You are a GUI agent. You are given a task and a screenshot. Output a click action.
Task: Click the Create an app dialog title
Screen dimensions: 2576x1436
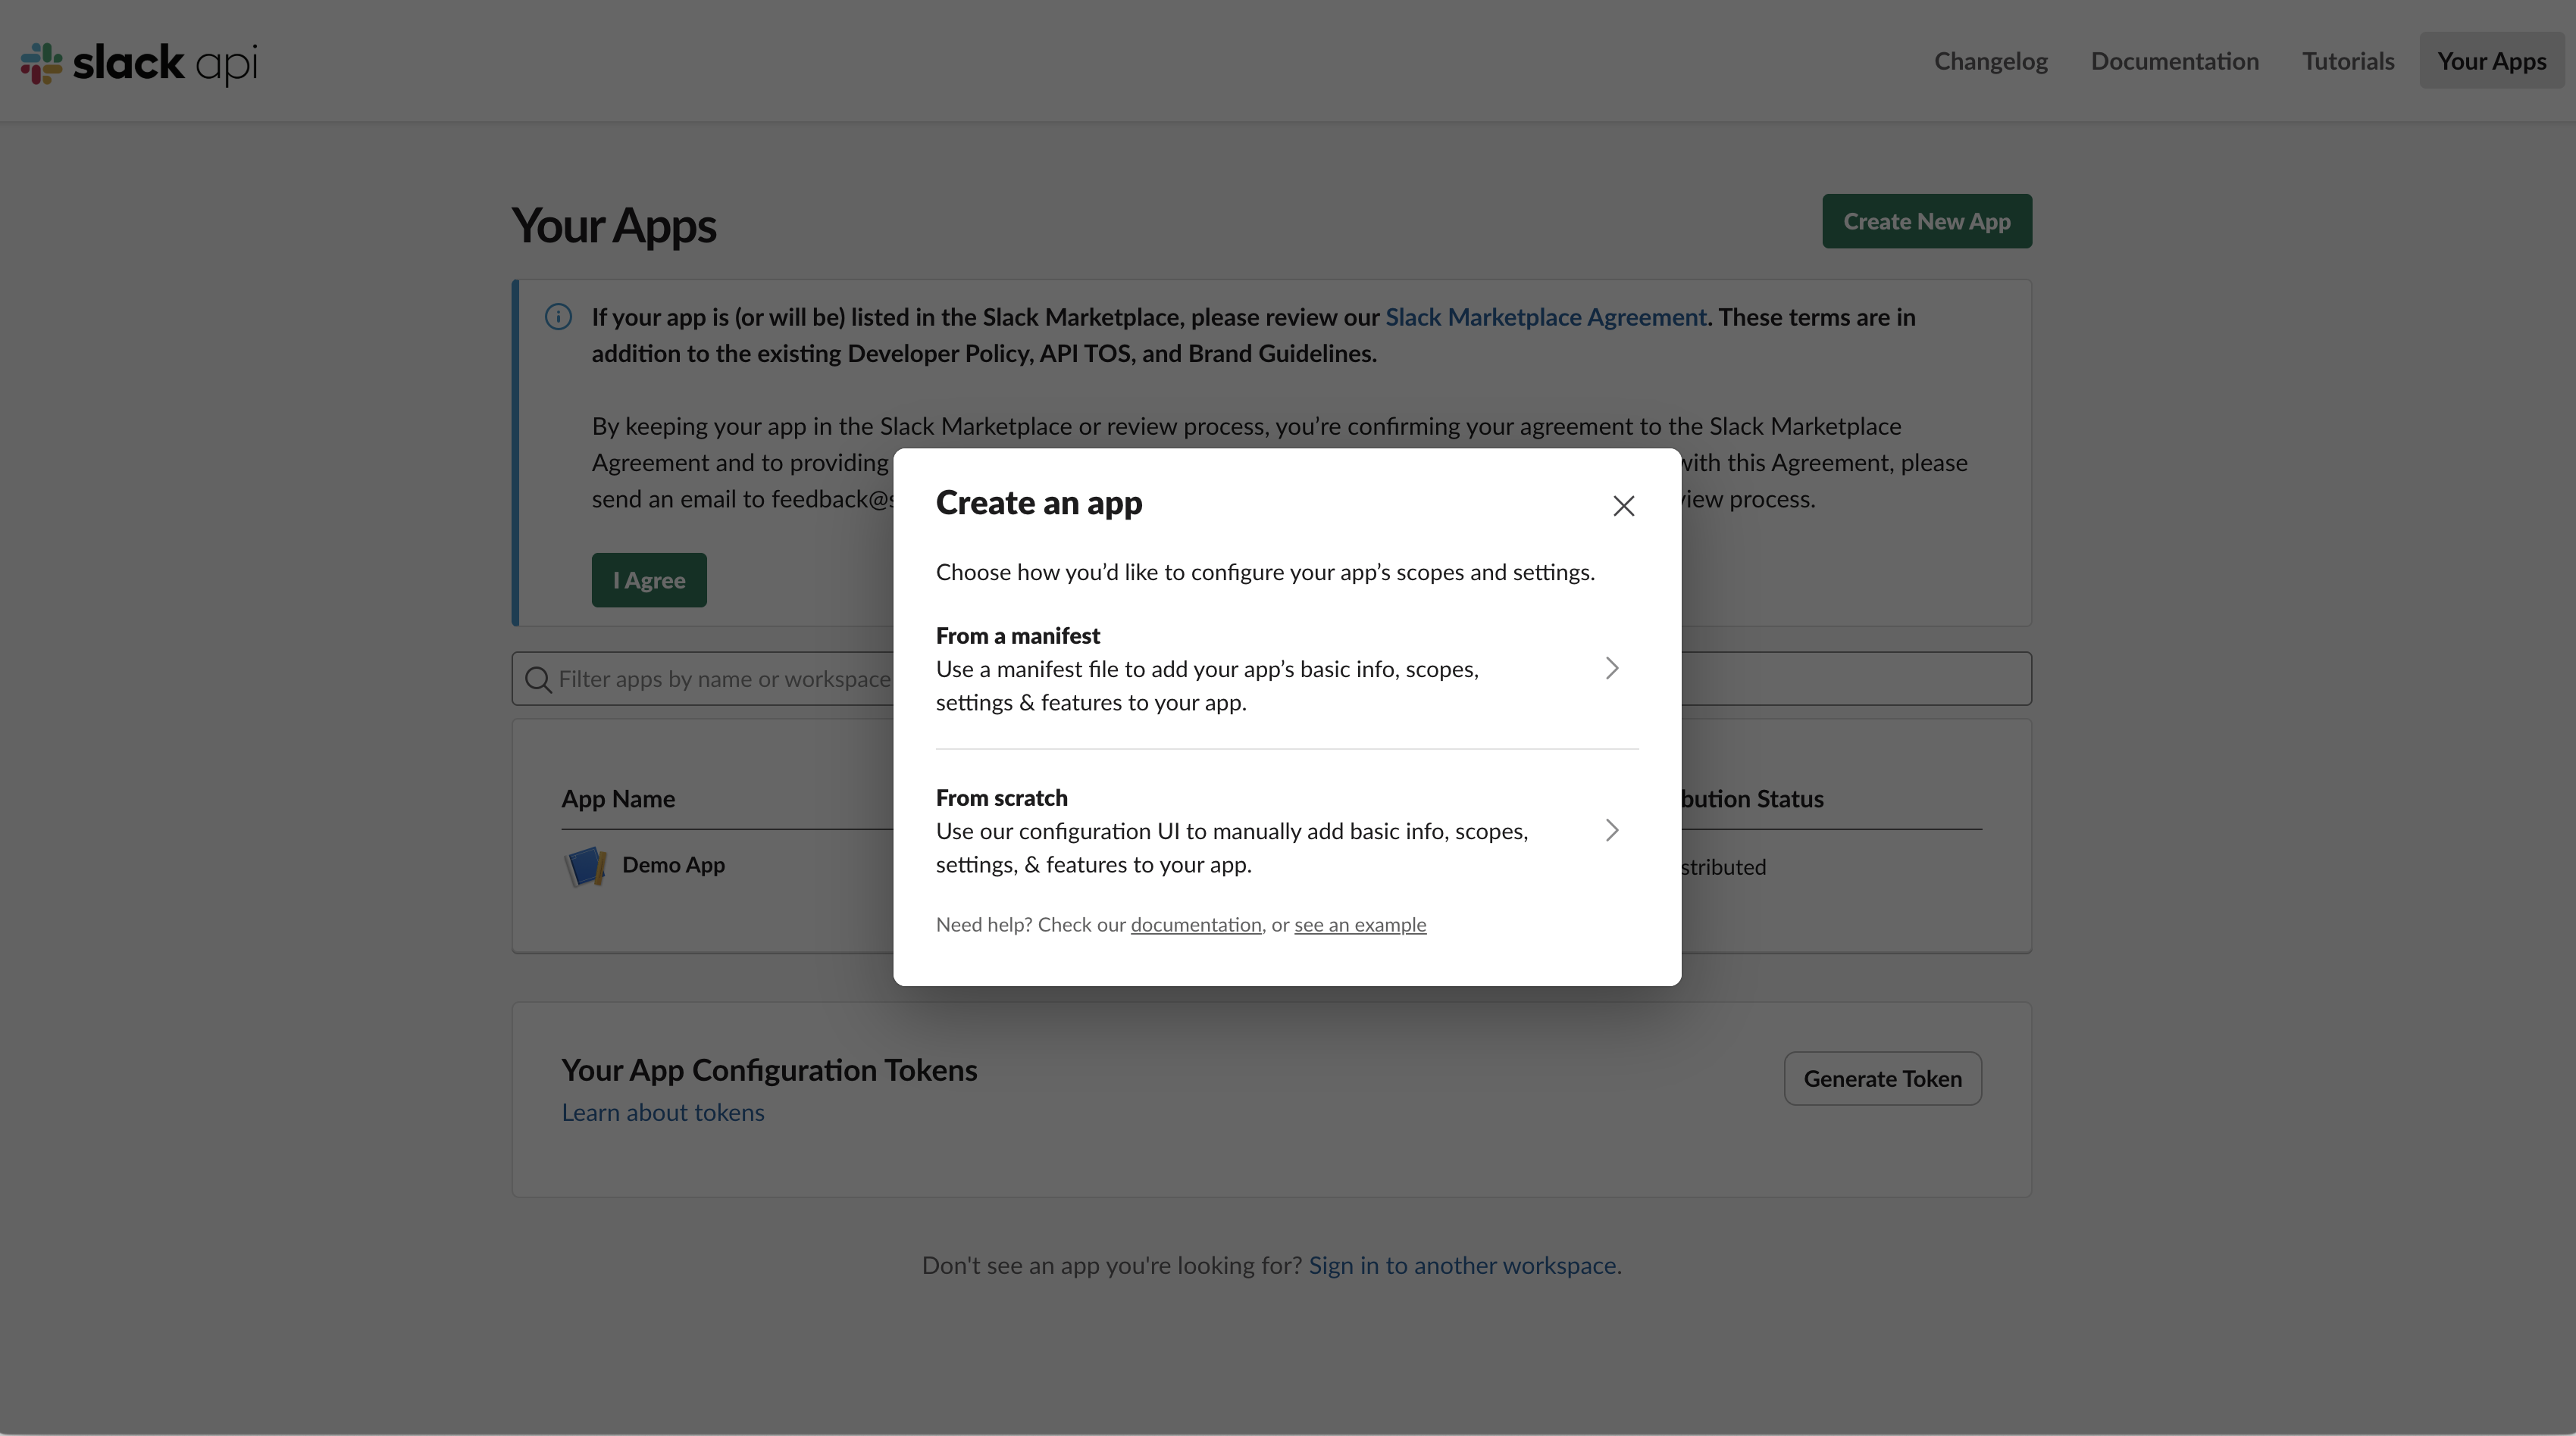pyautogui.click(x=1039, y=503)
